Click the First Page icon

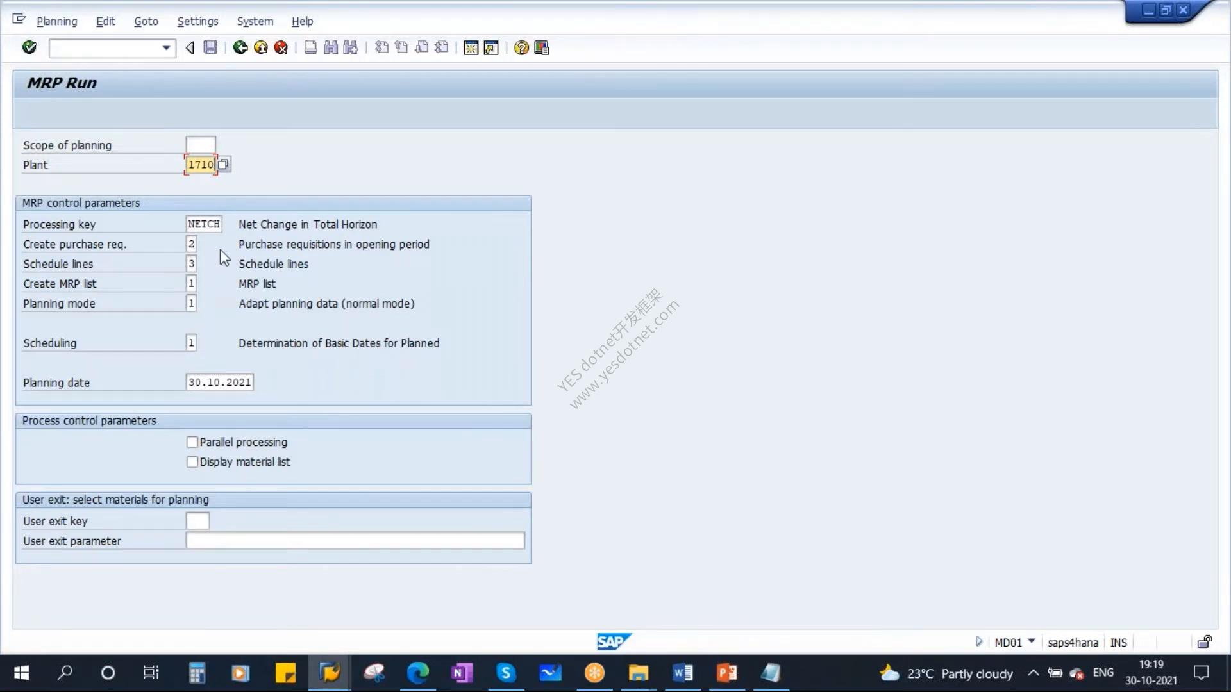click(x=381, y=47)
